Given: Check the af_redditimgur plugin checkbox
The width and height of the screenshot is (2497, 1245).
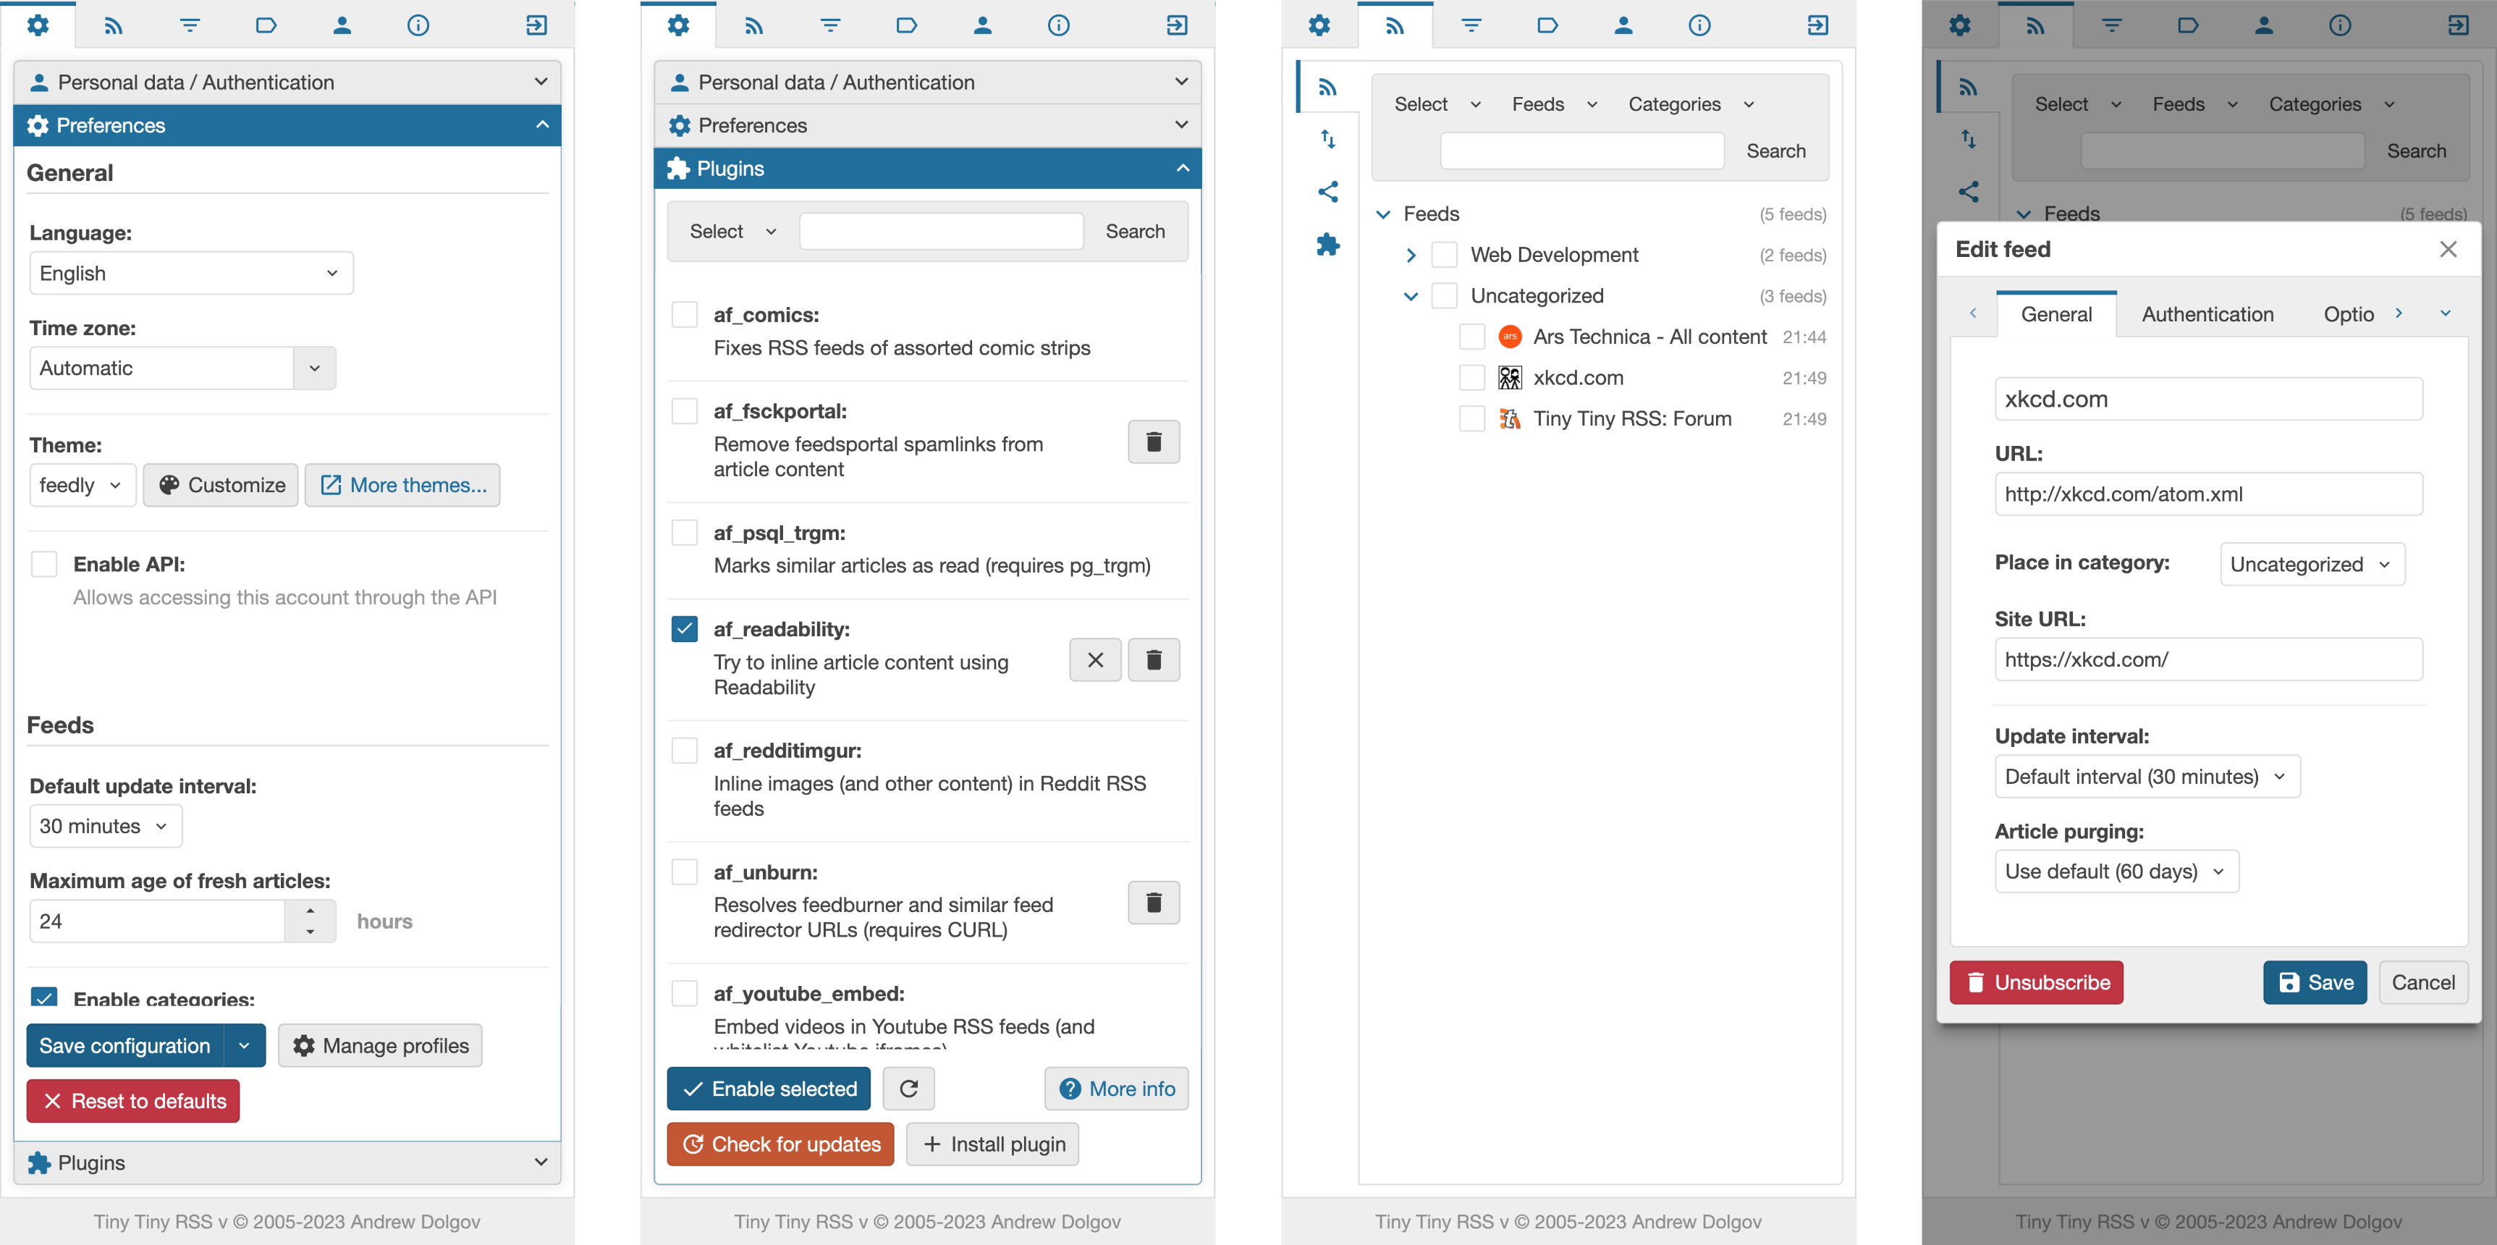Looking at the screenshot, I should coord(685,751).
